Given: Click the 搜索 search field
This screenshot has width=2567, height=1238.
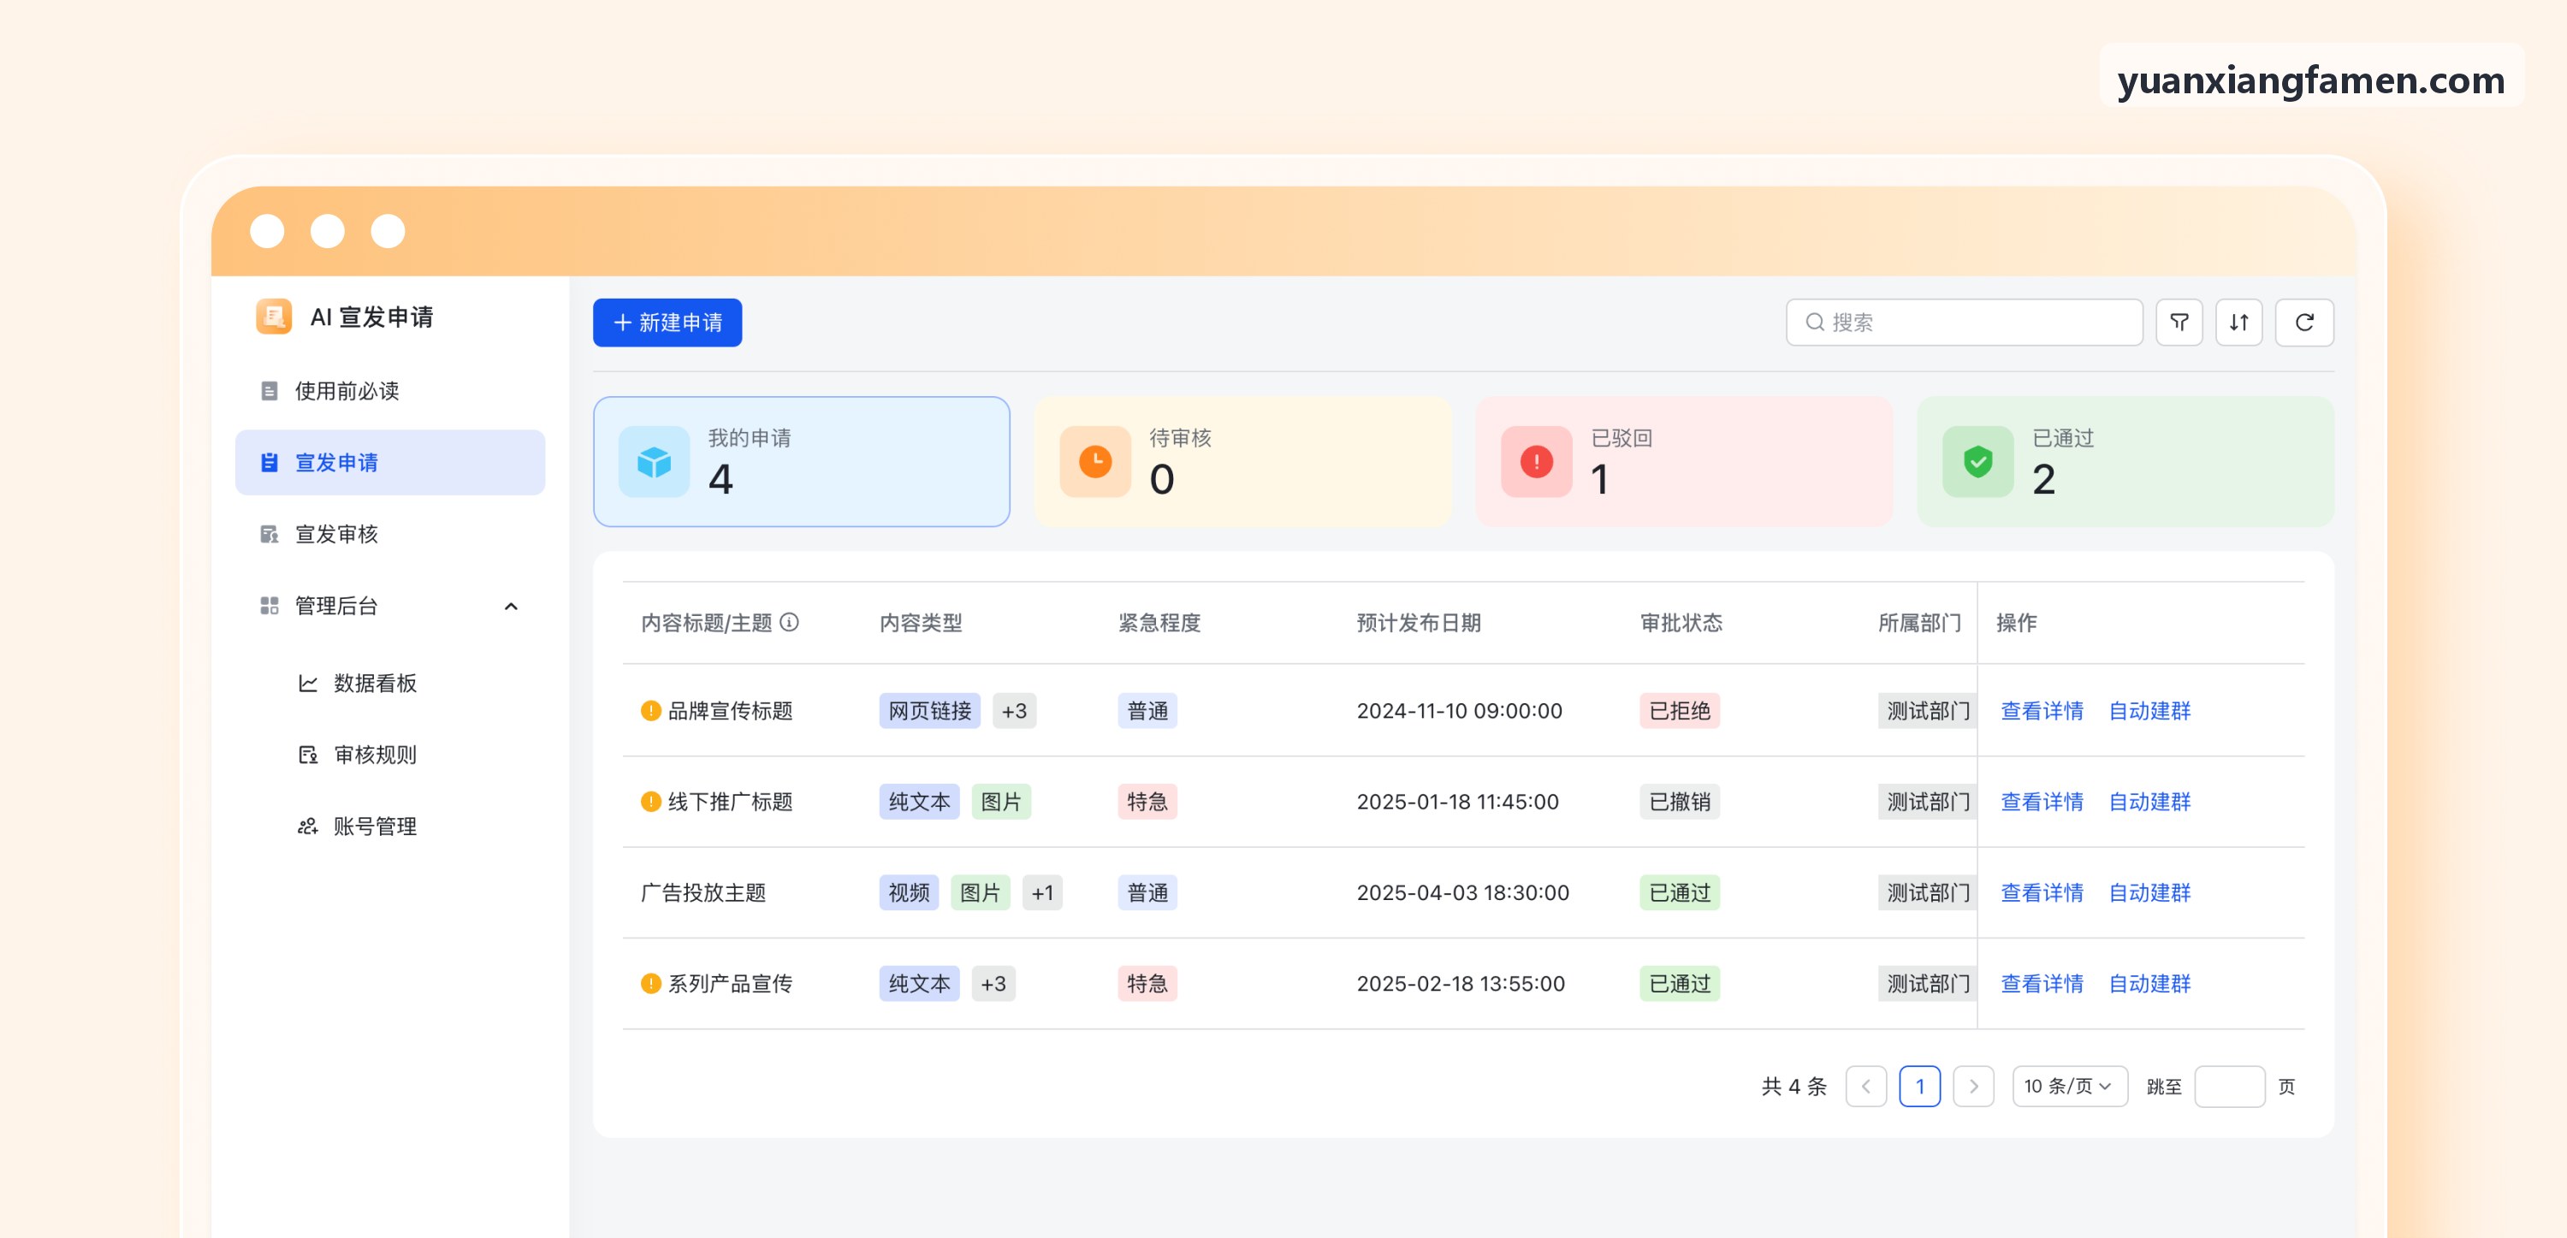Looking at the screenshot, I should pos(1964,322).
